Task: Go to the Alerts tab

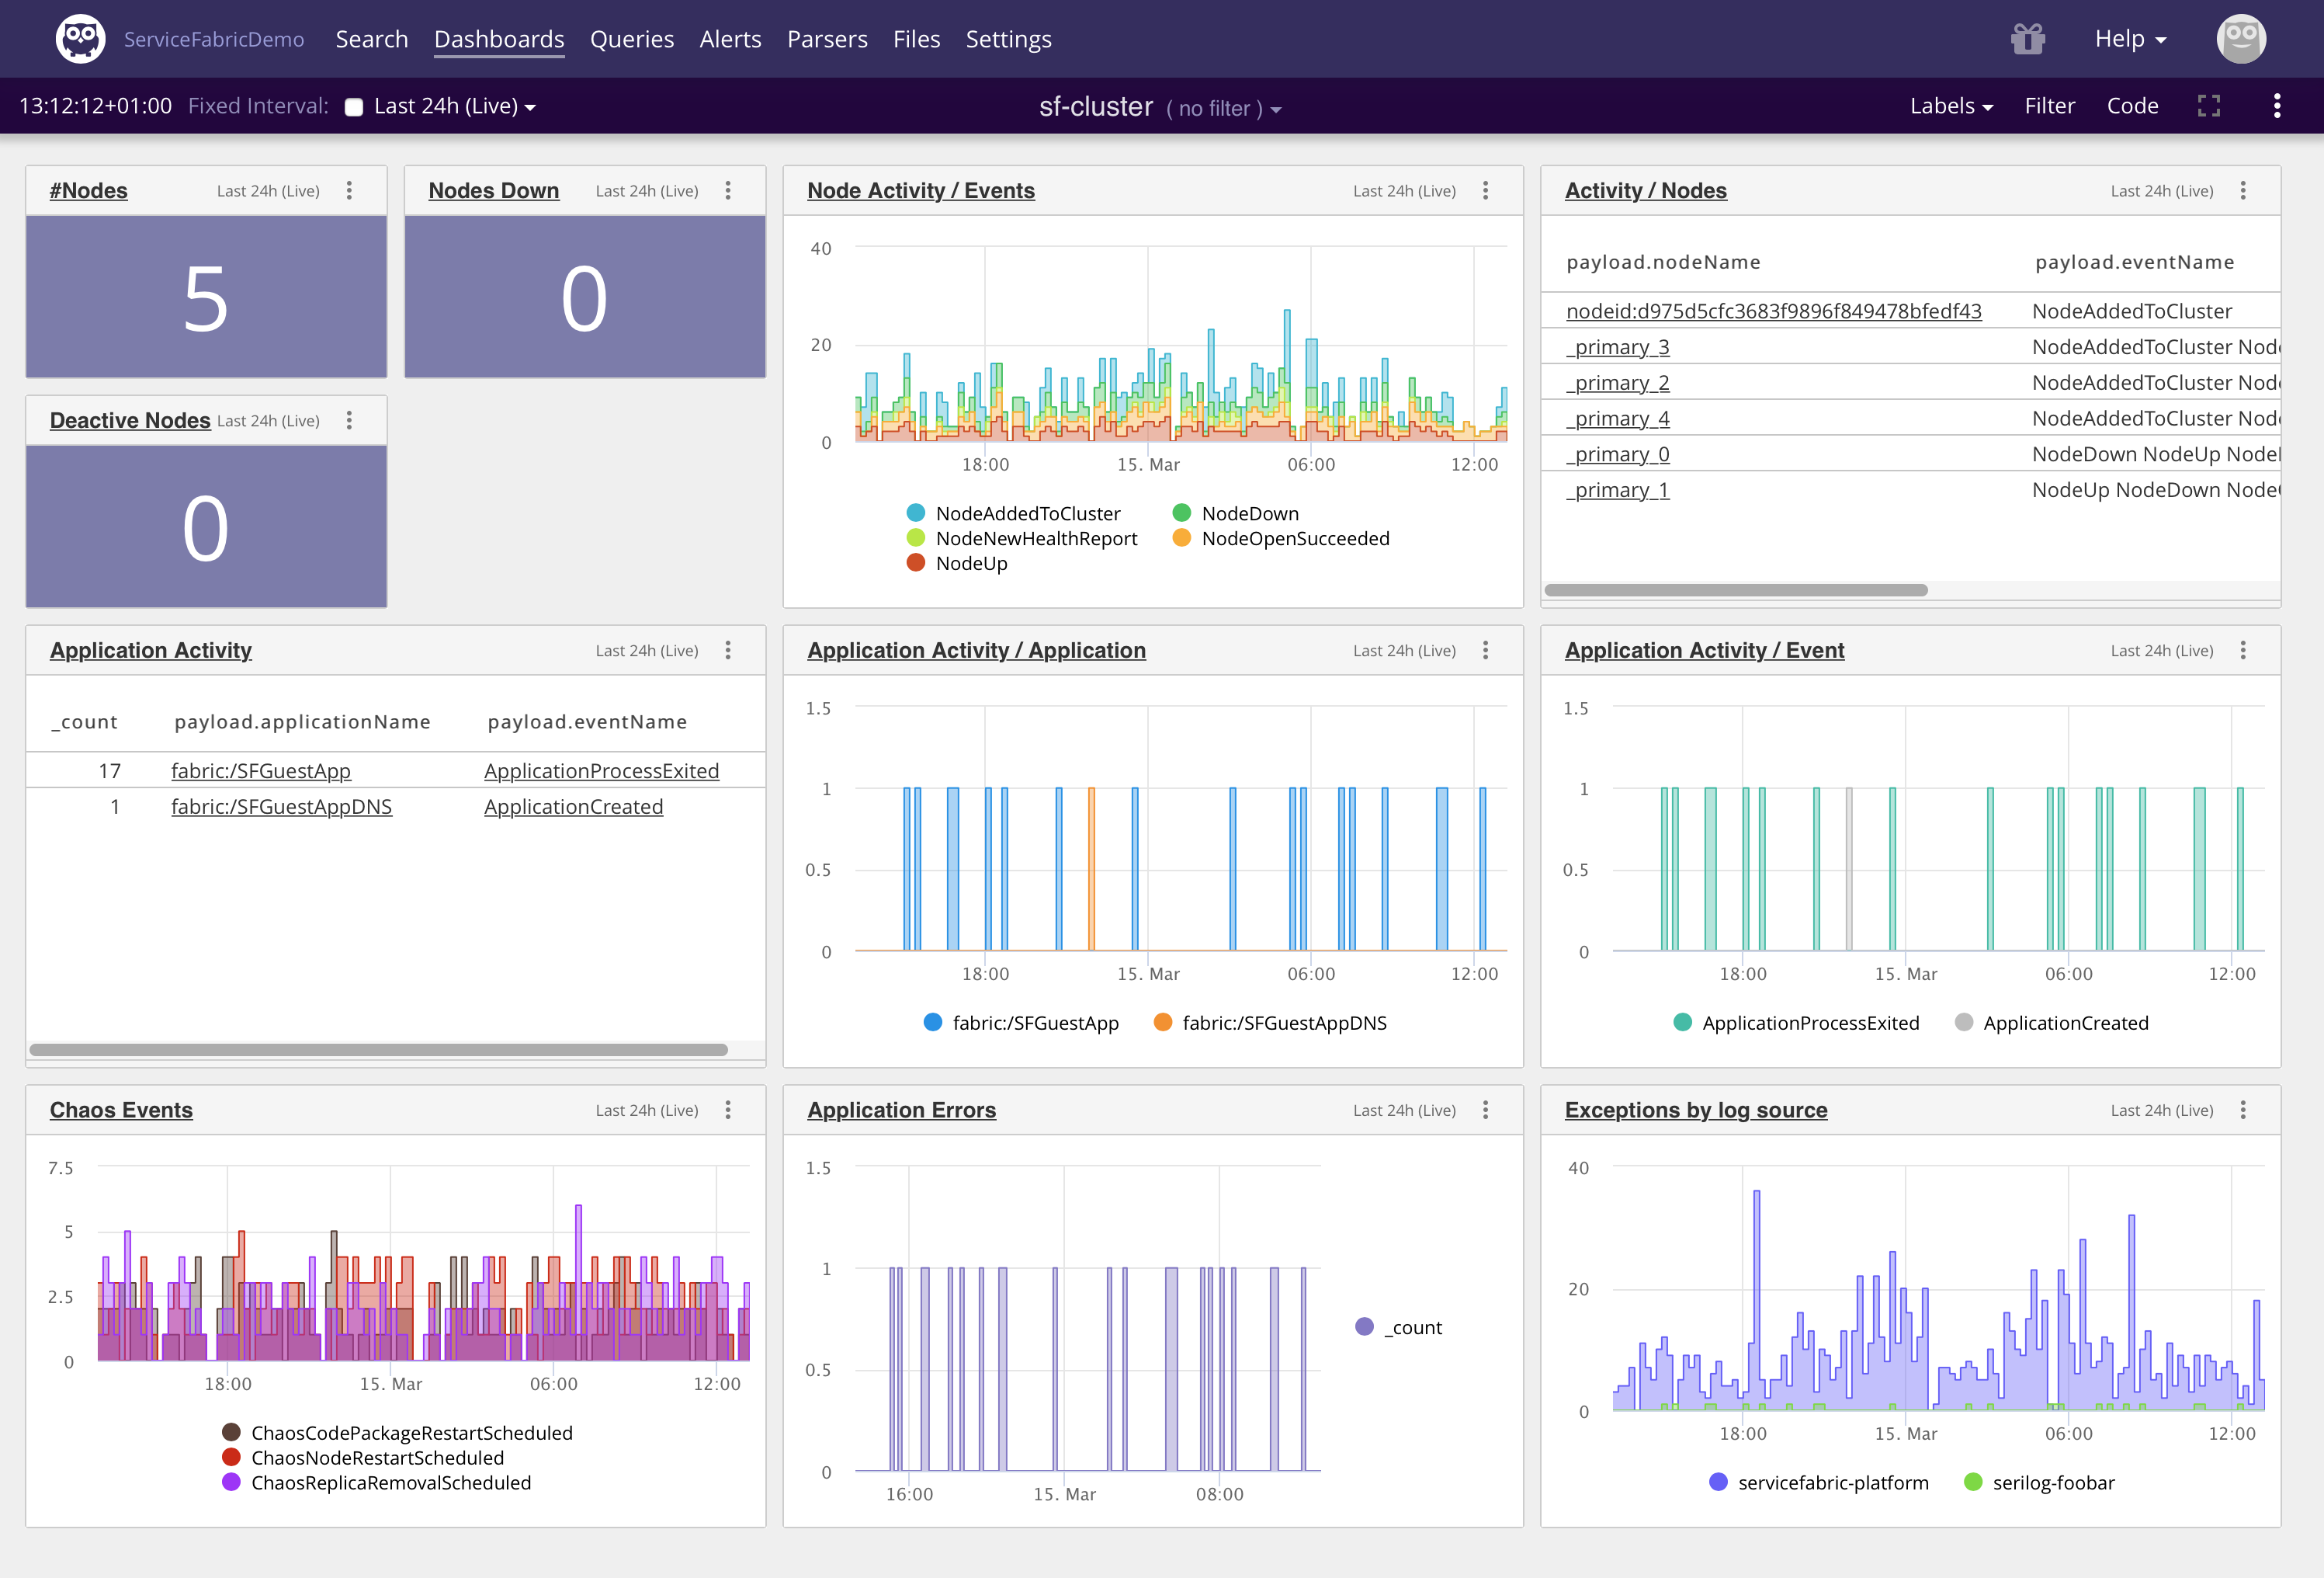Action: (730, 39)
